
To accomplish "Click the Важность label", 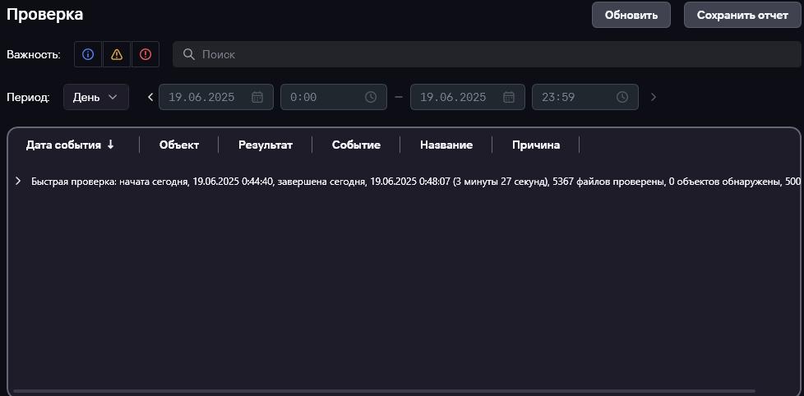I will click(x=34, y=55).
